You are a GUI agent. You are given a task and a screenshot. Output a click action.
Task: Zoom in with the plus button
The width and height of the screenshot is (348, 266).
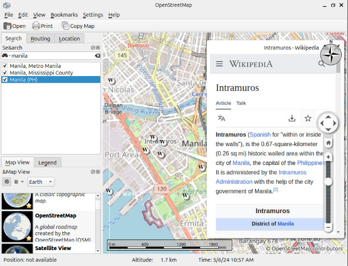[x=328, y=157]
